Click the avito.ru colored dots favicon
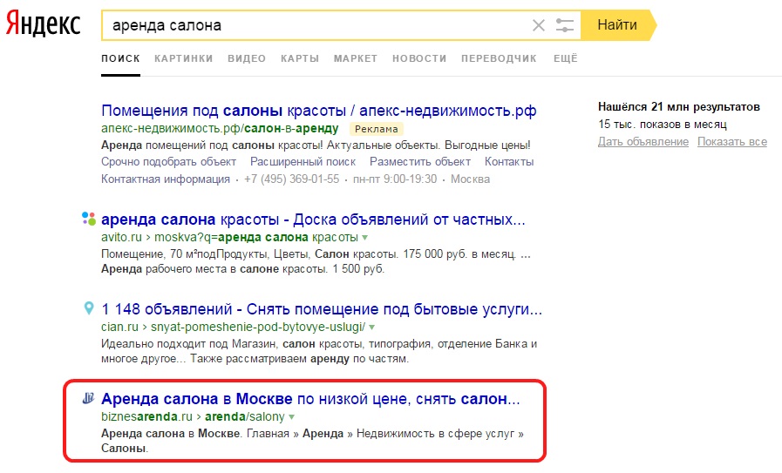 (x=89, y=219)
